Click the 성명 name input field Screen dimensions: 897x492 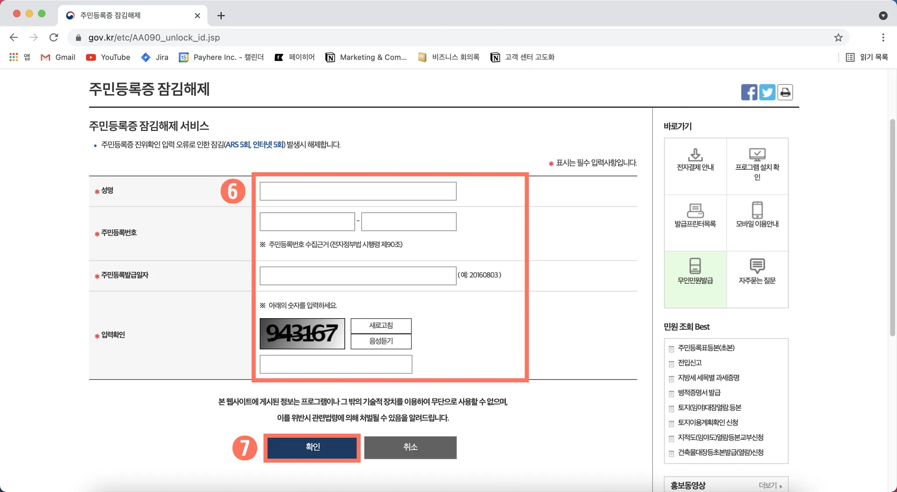(358, 191)
